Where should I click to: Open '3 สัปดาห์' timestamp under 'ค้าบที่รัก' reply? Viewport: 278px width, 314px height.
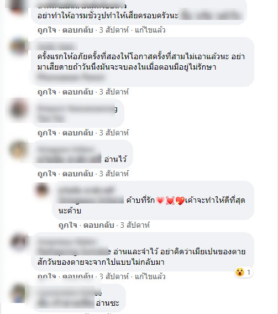point(135,225)
